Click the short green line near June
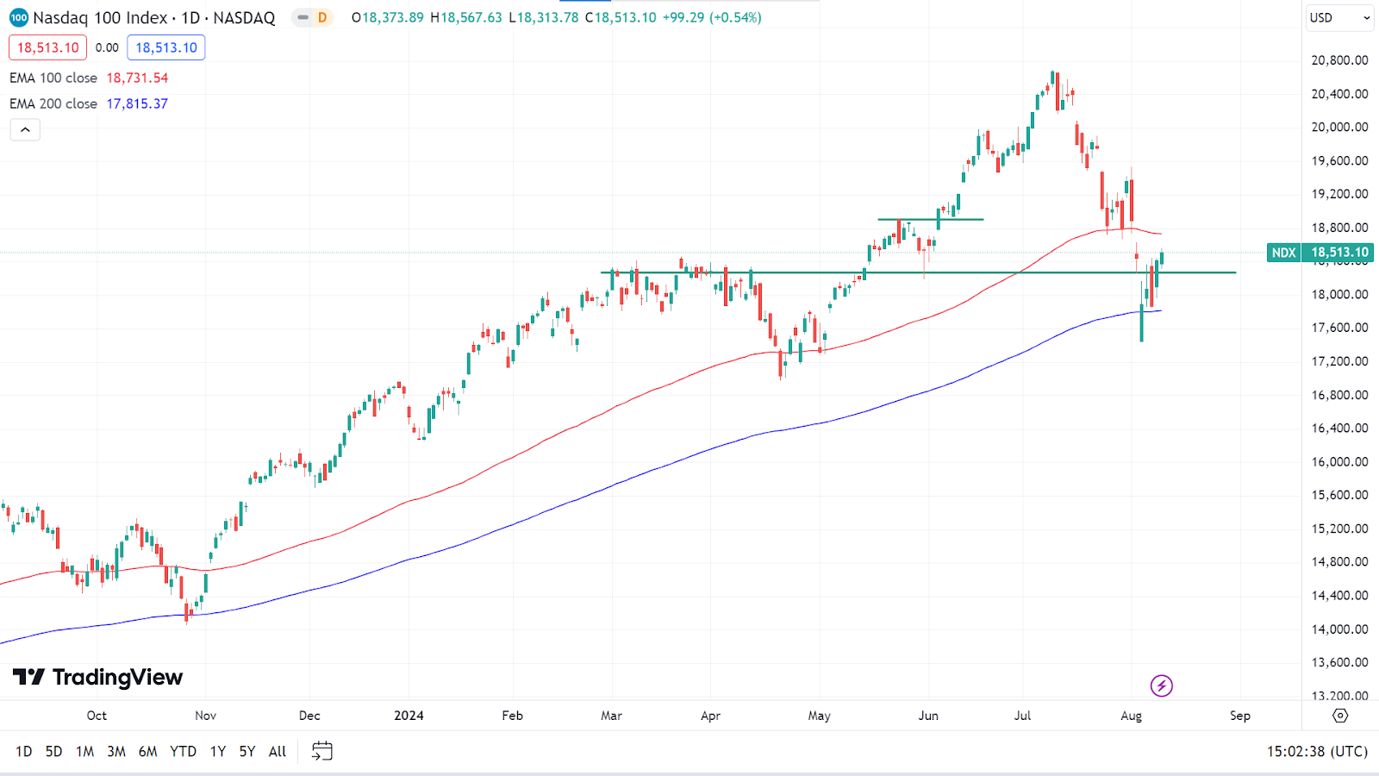The height and width of the screenshot is (776, 1379). [931, 219]
